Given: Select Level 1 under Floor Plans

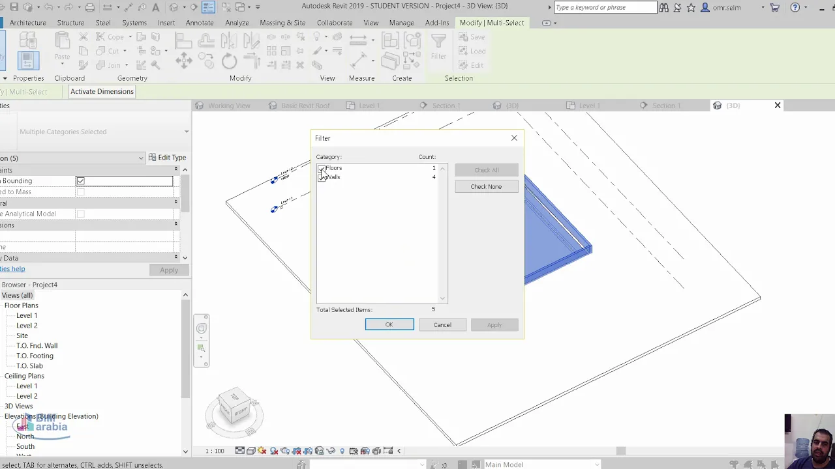Looking at the screenshot, I should click(x=27, y=315).
